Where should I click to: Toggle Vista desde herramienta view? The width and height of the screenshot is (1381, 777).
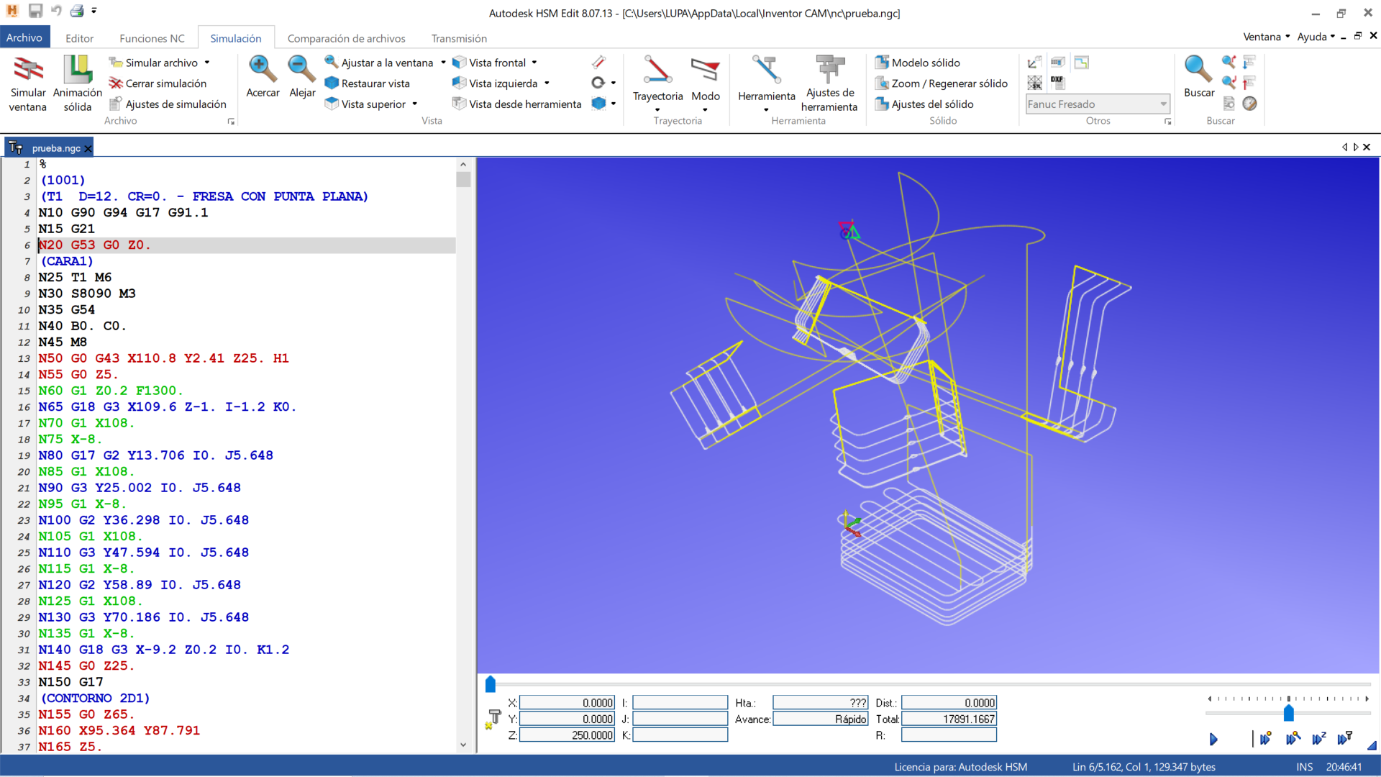[x=516, y=104]
